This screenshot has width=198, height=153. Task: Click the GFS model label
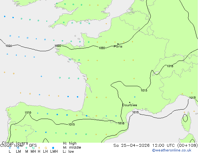click(33, 146)
